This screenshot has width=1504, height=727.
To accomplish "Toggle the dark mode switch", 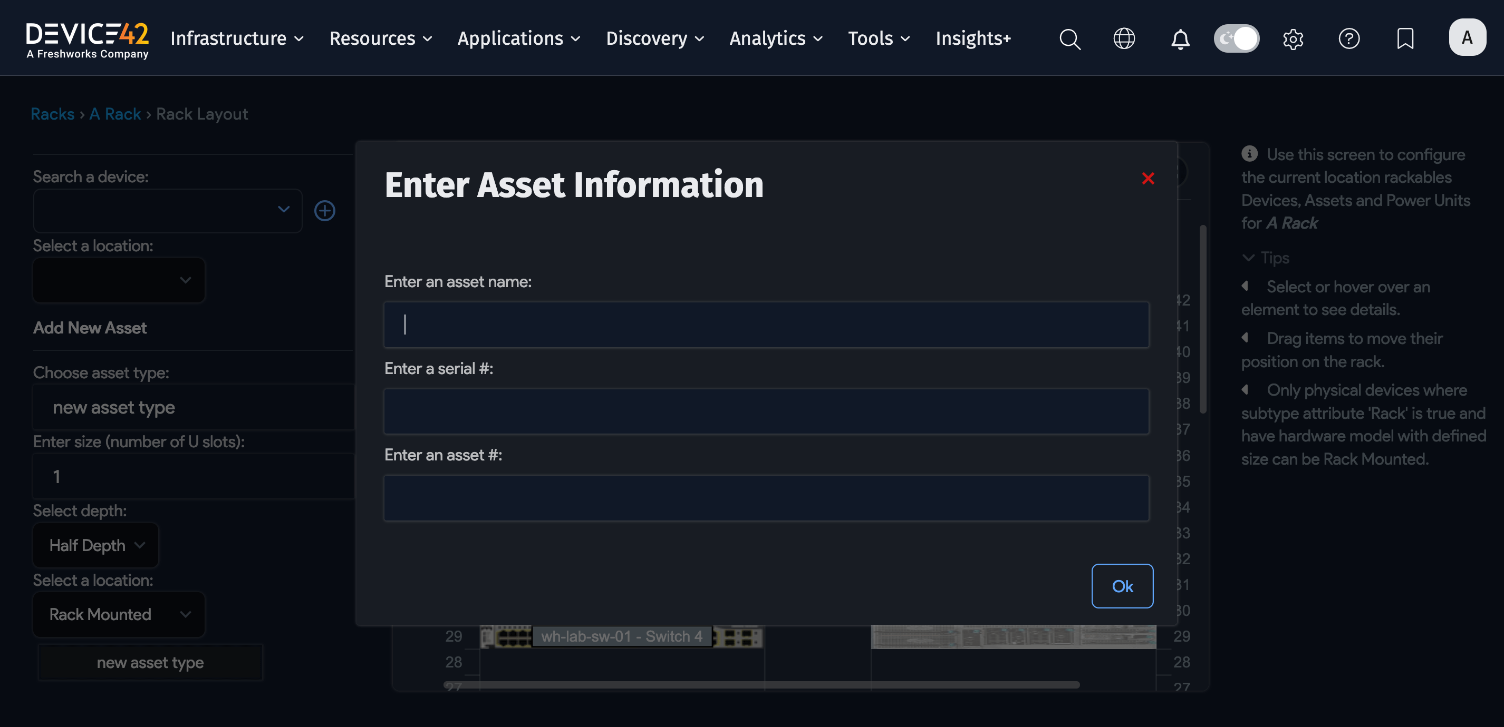I will tap(1237, 38).
